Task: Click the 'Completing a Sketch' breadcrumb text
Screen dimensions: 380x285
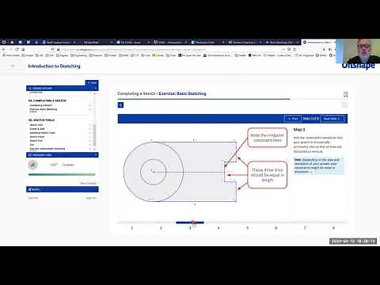Action: pyautogui.click(x=136, y=93)
